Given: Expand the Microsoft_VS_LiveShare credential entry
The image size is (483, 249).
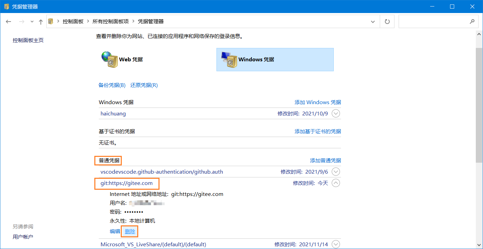Looking at the screenshot, I should [335, 244].
